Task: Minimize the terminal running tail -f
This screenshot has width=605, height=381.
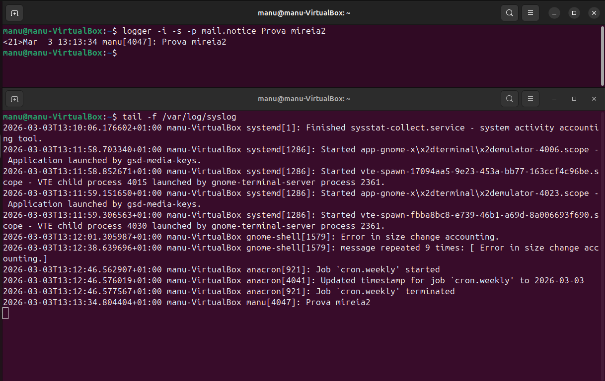Action: [x=554, y=99]
